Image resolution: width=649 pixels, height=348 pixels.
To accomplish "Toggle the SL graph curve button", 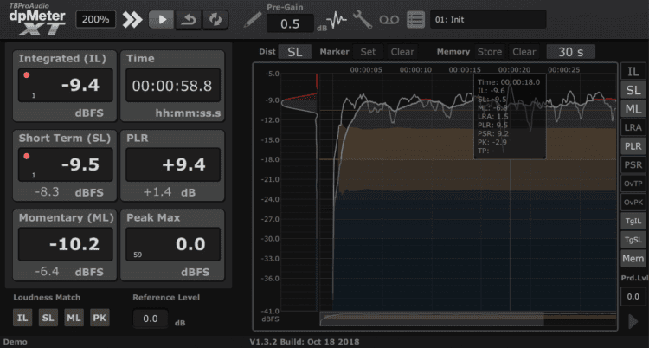I will [633, 90].
